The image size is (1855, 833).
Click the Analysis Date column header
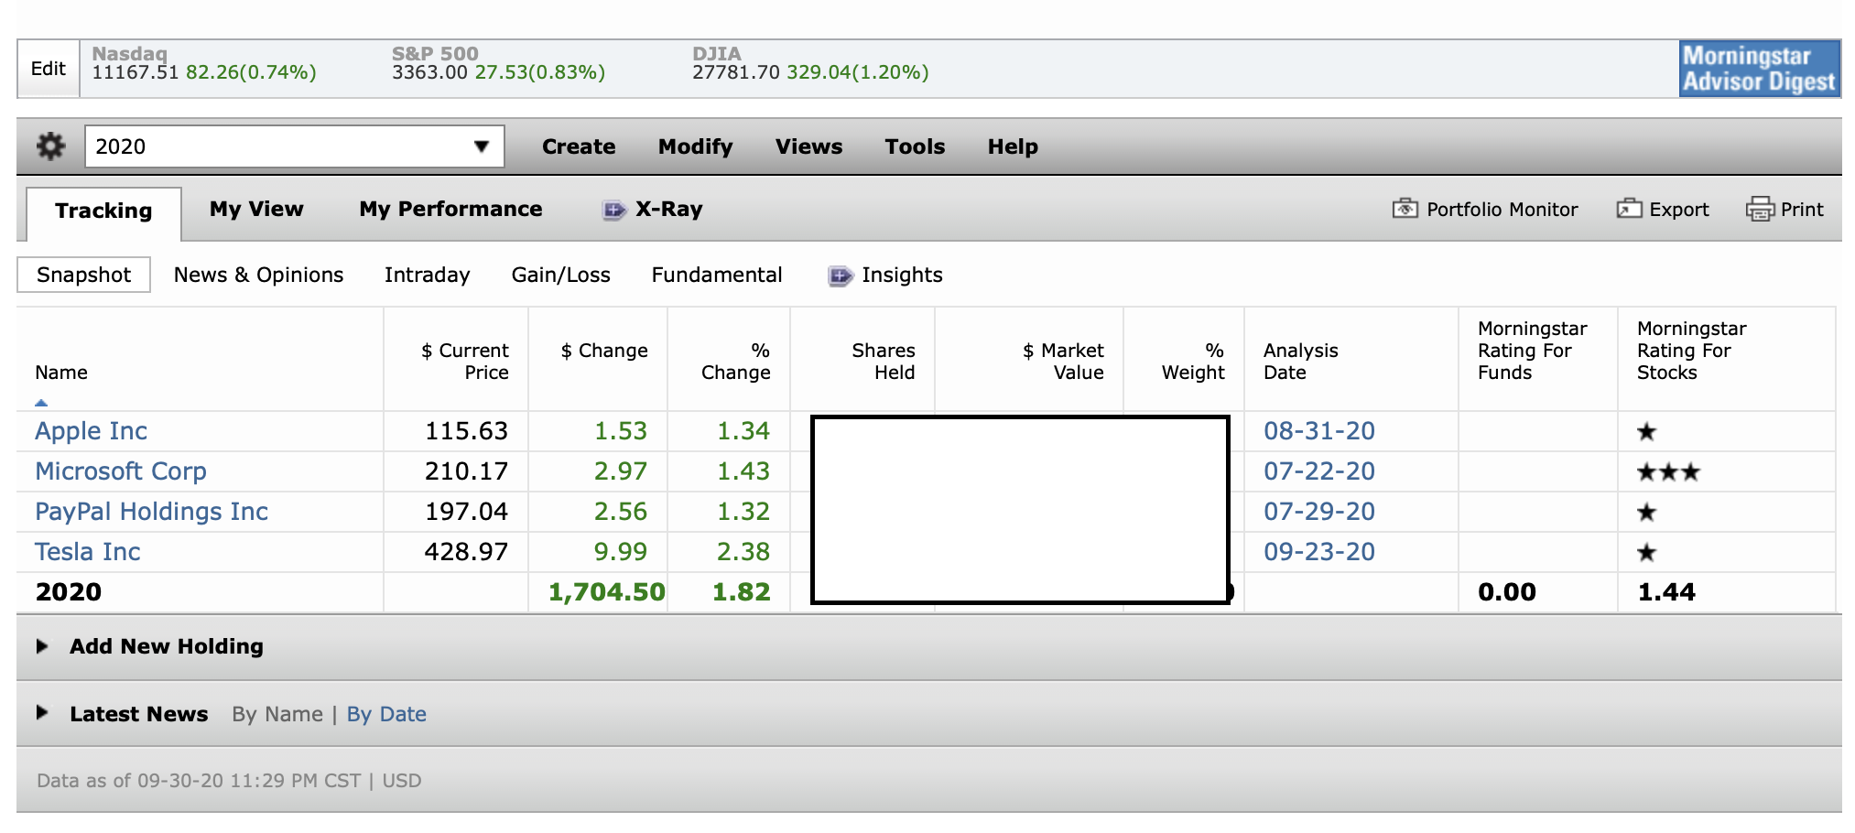coord(1301,362)
